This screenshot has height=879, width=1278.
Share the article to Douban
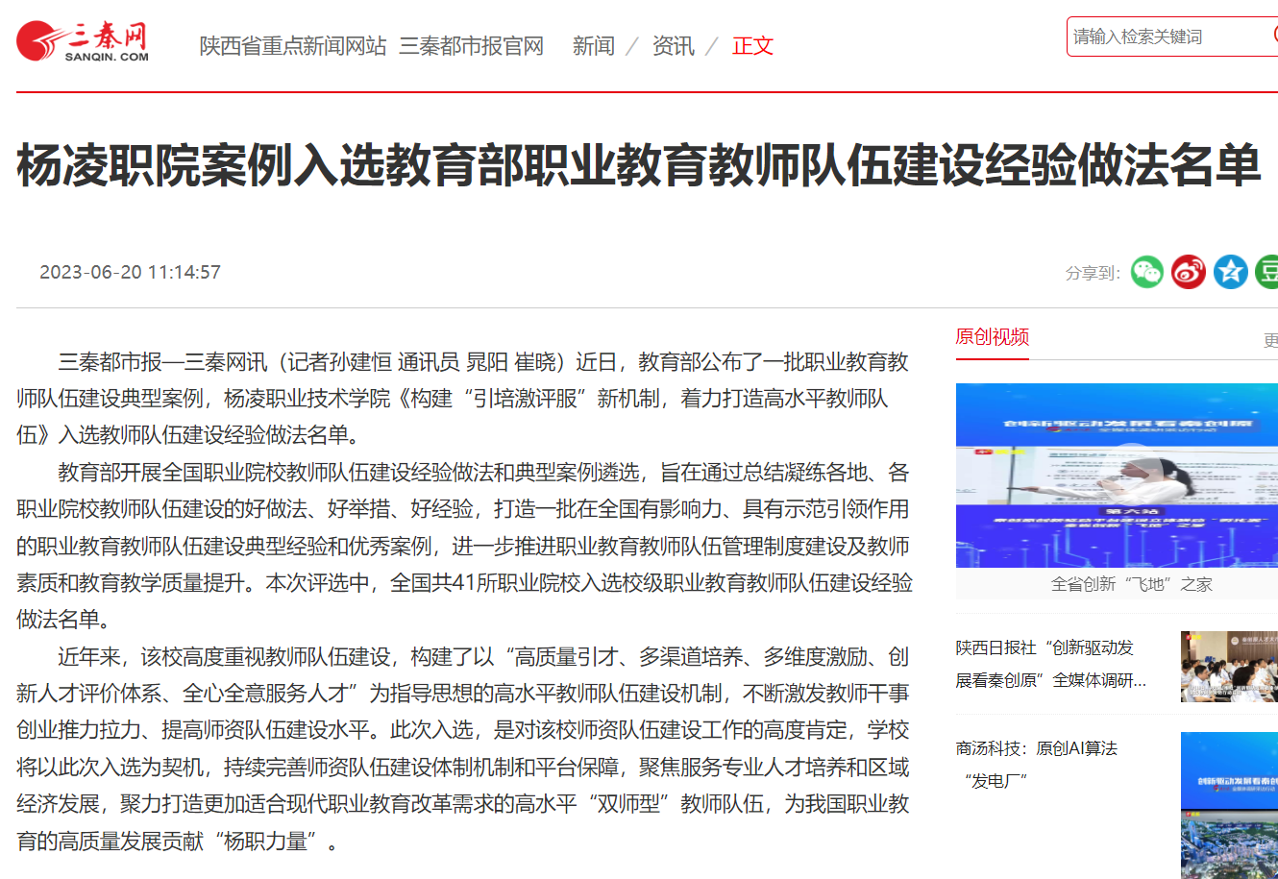tap(1267, 272)
